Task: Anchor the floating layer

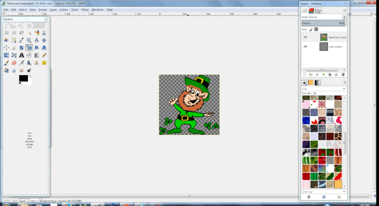Action: [x=336, y=75]
